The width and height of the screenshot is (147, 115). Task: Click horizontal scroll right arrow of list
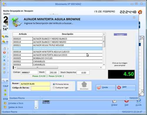[101, 68]
